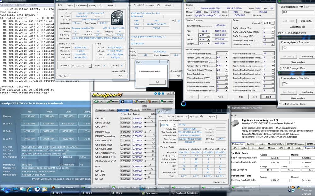Switch to EVEREST Cache & Memory taskbar button

pos(95,188)
